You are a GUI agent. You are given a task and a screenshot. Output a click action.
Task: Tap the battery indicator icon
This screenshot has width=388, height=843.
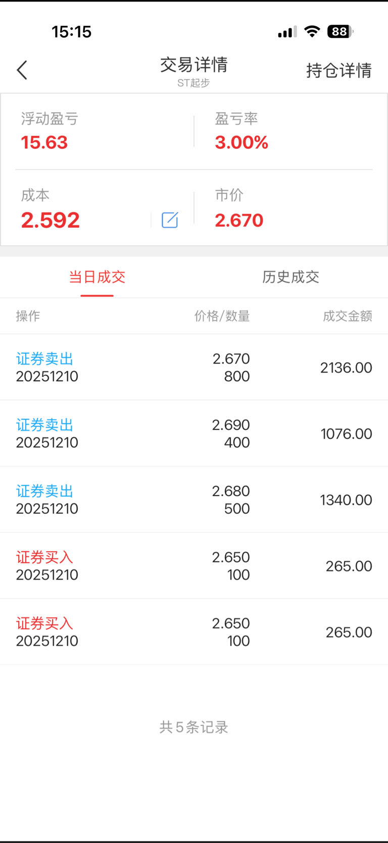(339, 32)
